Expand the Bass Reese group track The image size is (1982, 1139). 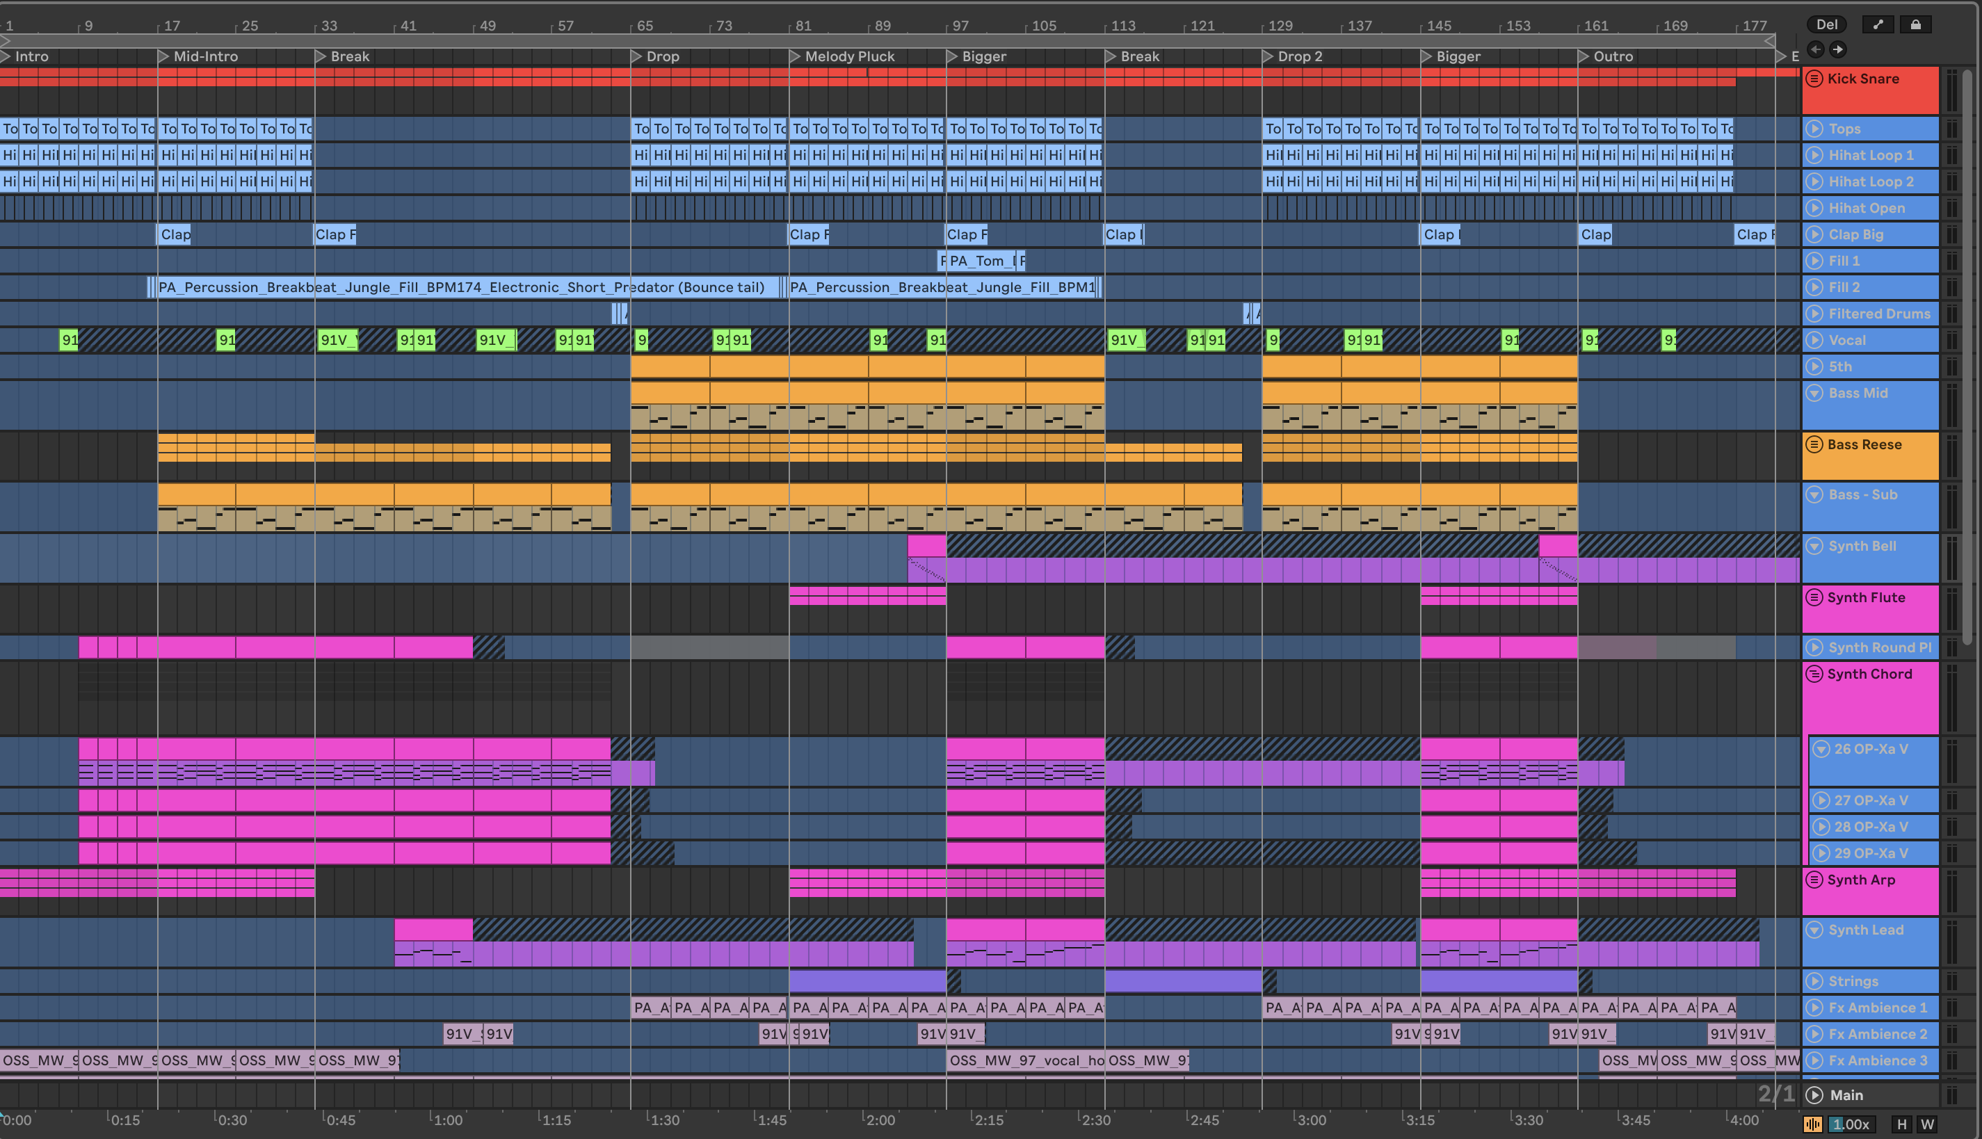[x=1814, y=444]
